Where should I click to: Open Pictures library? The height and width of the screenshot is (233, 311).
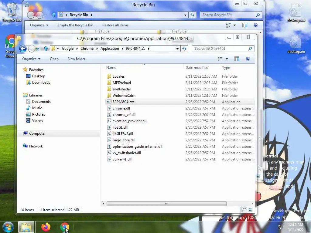tap(39, 114)
